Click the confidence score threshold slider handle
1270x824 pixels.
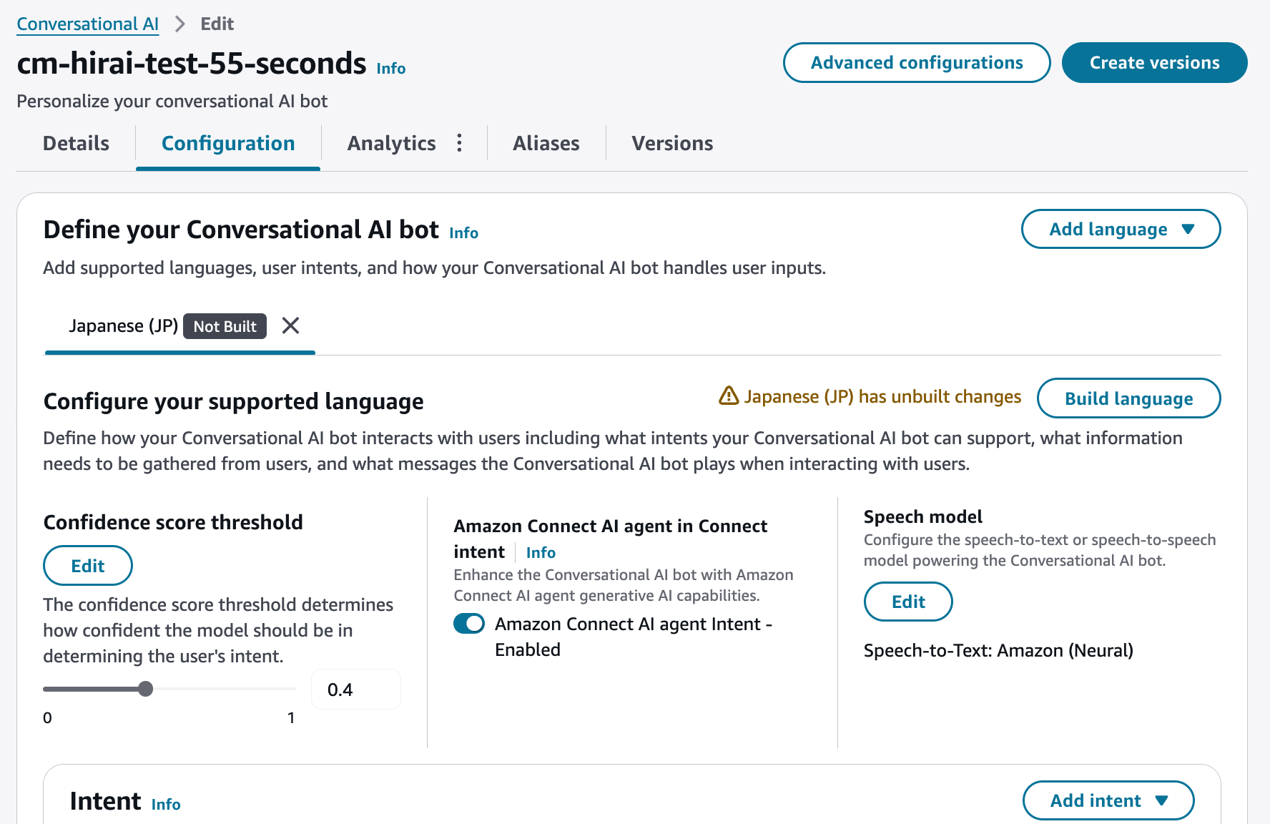coord(146,689)
